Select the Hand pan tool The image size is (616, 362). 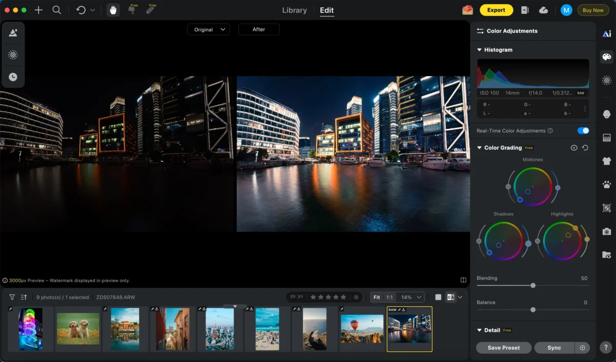coord(113,10)
